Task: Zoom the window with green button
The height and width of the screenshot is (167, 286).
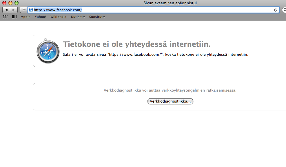Action: [17, 3]
